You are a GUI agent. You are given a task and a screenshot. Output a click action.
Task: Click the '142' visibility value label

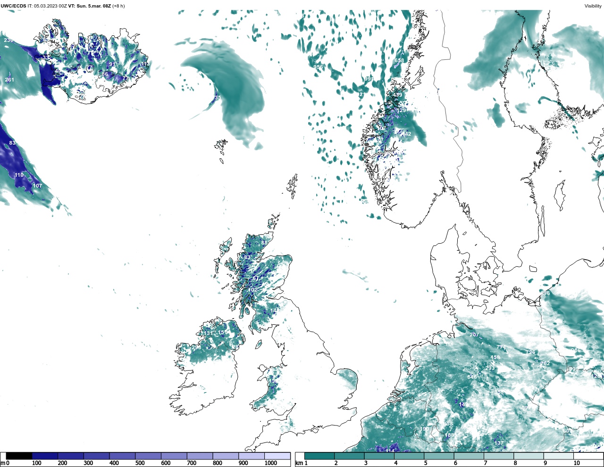coord(407,134)
